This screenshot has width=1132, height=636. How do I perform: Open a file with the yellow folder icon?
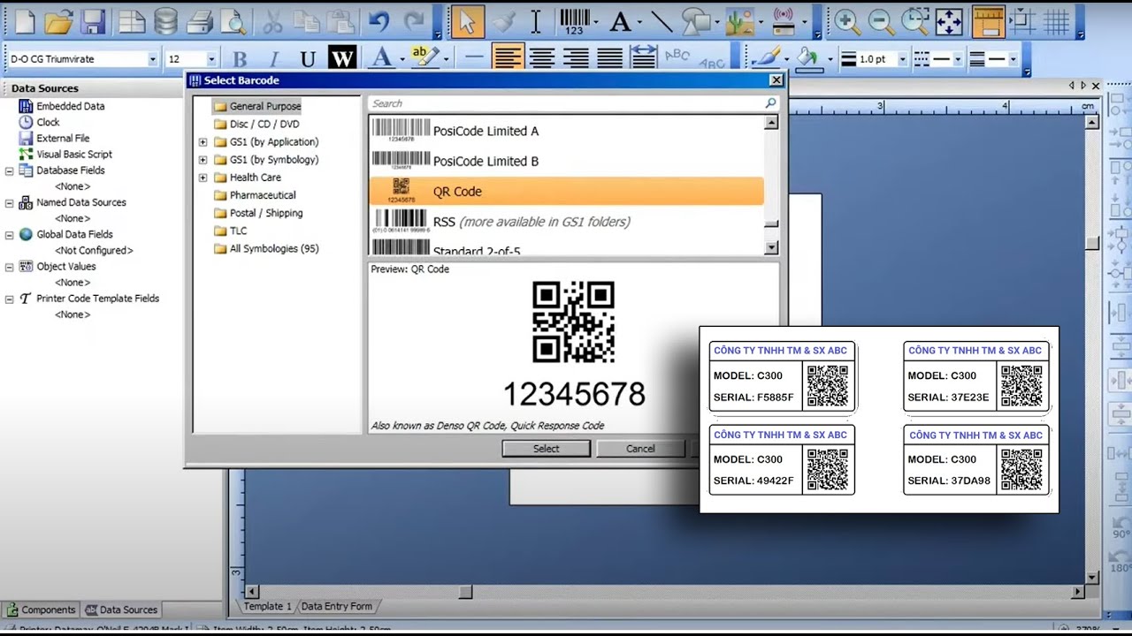coord(58,21)
